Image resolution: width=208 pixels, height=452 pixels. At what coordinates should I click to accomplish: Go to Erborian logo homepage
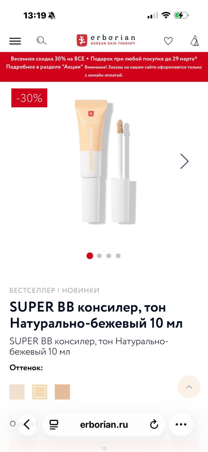click(106, 40)
